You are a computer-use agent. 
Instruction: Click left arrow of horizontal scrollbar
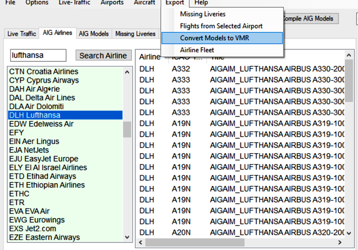pyautogui.click(x=141, y=242)
